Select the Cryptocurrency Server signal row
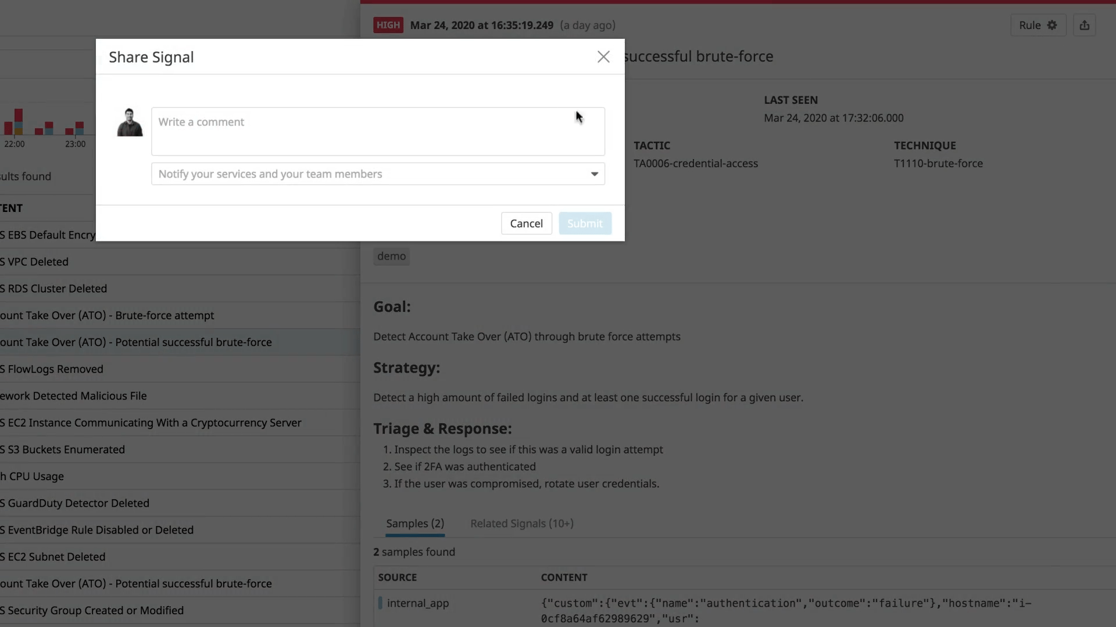This screenshot has height=627, width=1116. [180, 423]
